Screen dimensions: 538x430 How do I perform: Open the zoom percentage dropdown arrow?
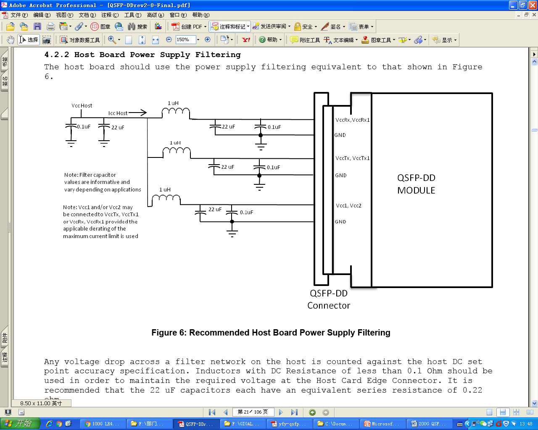(198, 40)
